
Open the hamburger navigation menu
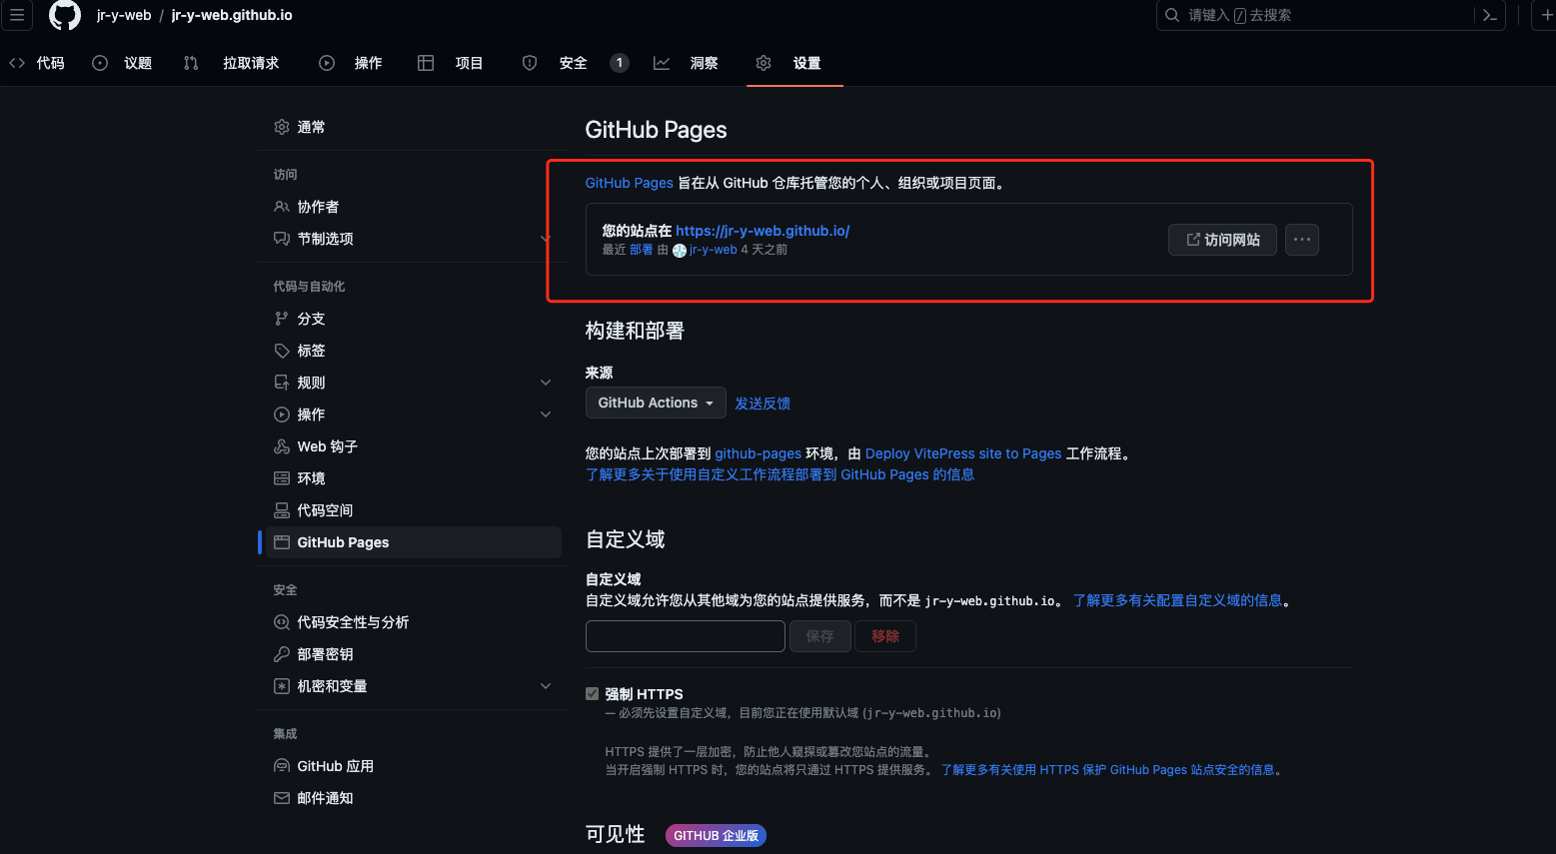(17, 15)
